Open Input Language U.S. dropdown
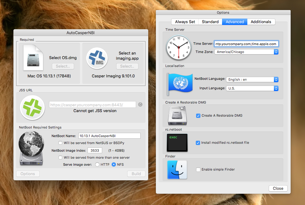Screen dimensions: 305x205 tap(252, 88)
